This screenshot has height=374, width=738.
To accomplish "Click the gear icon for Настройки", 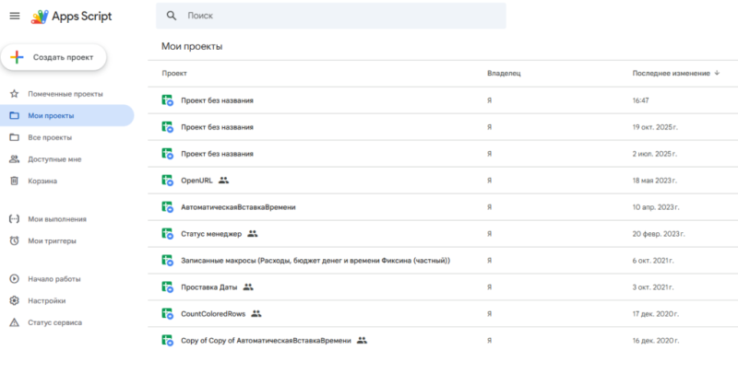I will pyautogui.click(x=14, y=300).
